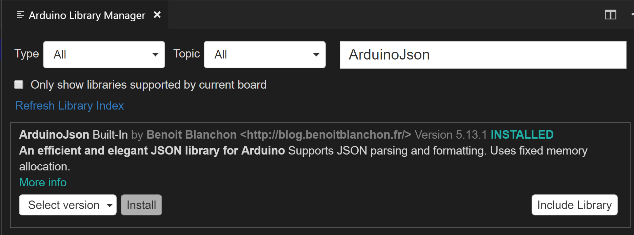Click the arrow on the Topic combo box

[317, 54]
